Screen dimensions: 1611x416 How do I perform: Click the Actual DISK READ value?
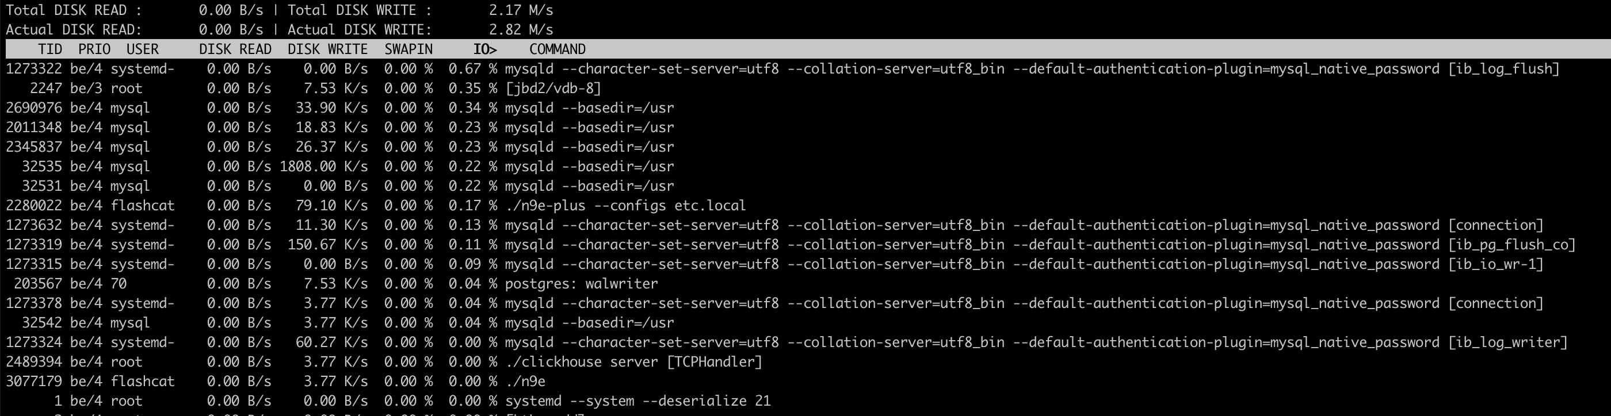[x=231, y=29]
